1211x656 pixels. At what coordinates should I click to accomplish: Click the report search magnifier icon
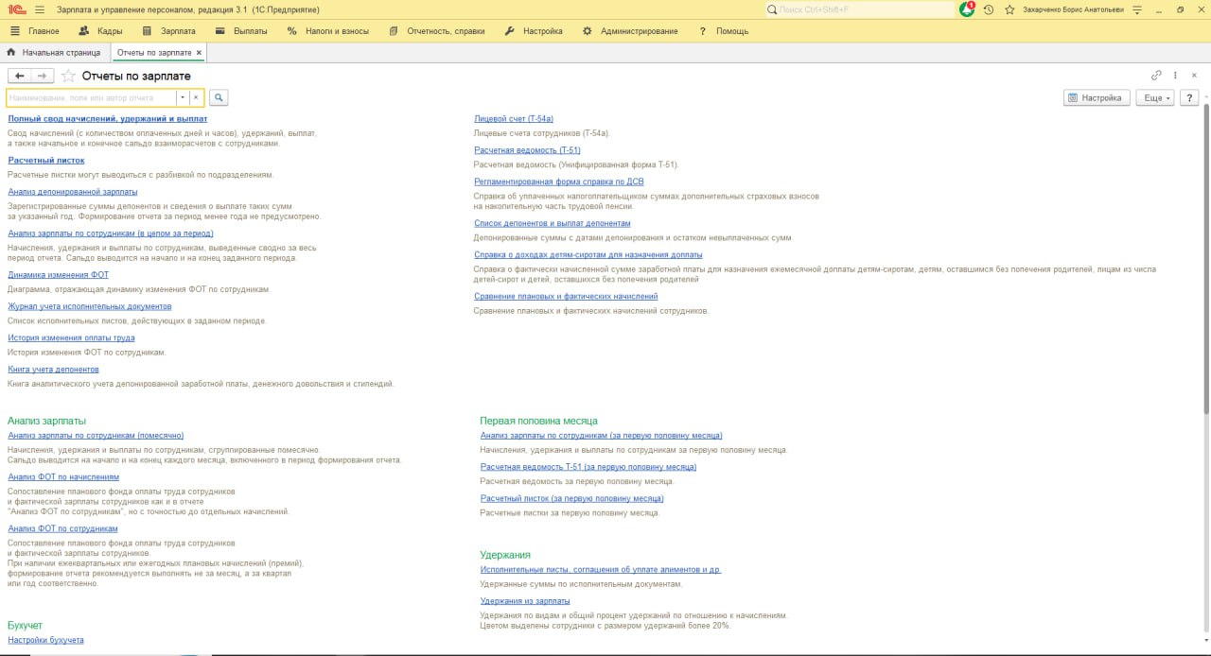click(x=218, y=97)
